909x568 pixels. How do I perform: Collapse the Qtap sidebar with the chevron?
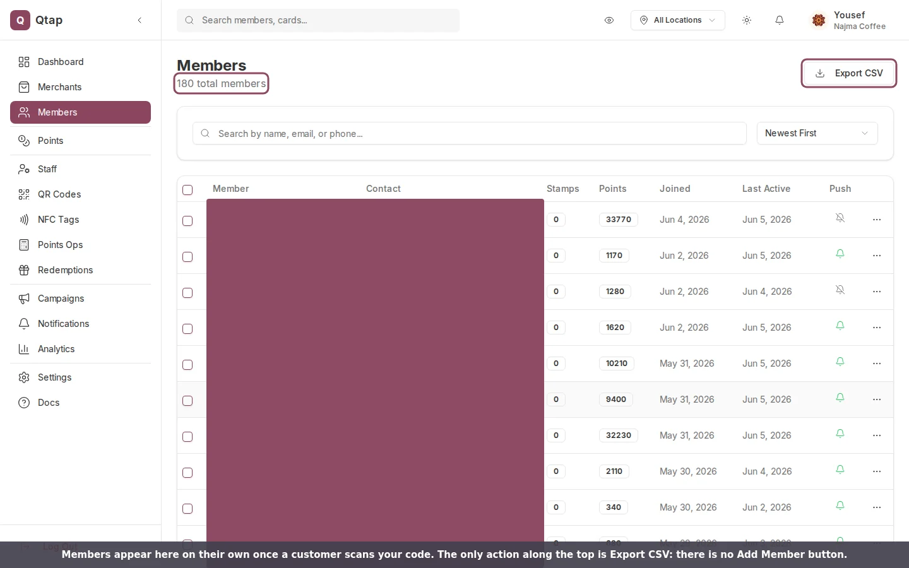140,20
